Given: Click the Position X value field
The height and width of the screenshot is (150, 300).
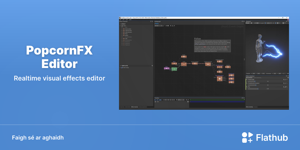Looking at the screenshot, I should coord(254,73).
